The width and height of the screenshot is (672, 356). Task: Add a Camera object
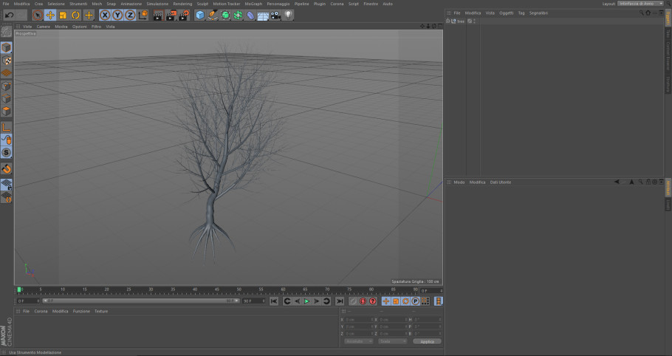pyautogui.click(x=275, y=16)
